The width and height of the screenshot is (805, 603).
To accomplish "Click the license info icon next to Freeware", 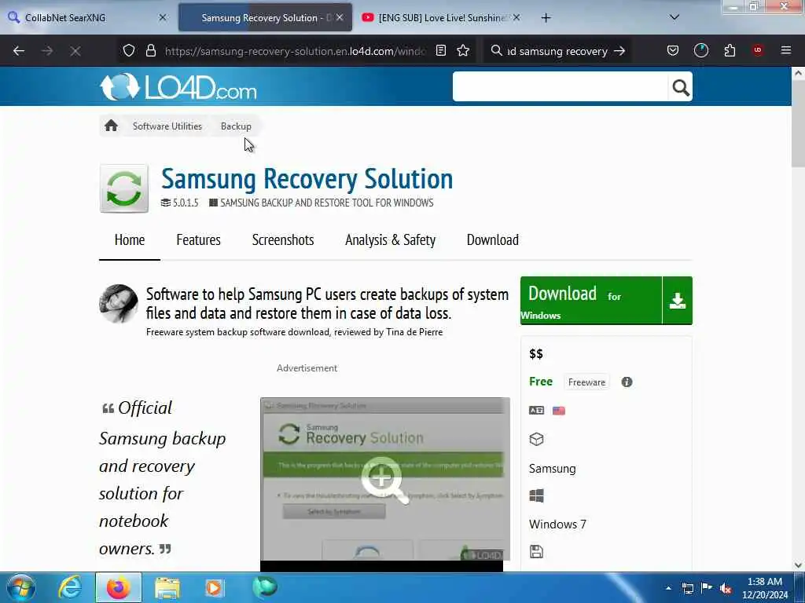I will pos(627,382).
